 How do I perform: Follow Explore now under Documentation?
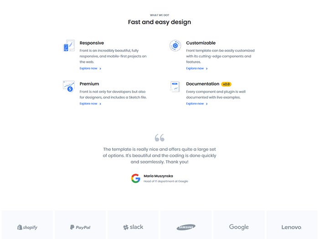[x=197, y=103]
